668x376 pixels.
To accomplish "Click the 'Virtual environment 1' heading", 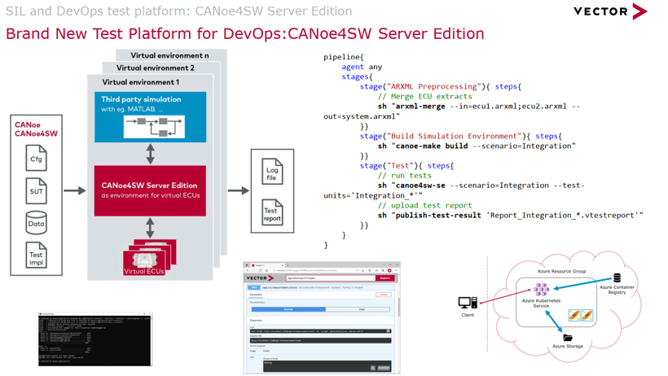I will (x=141, y=82).
